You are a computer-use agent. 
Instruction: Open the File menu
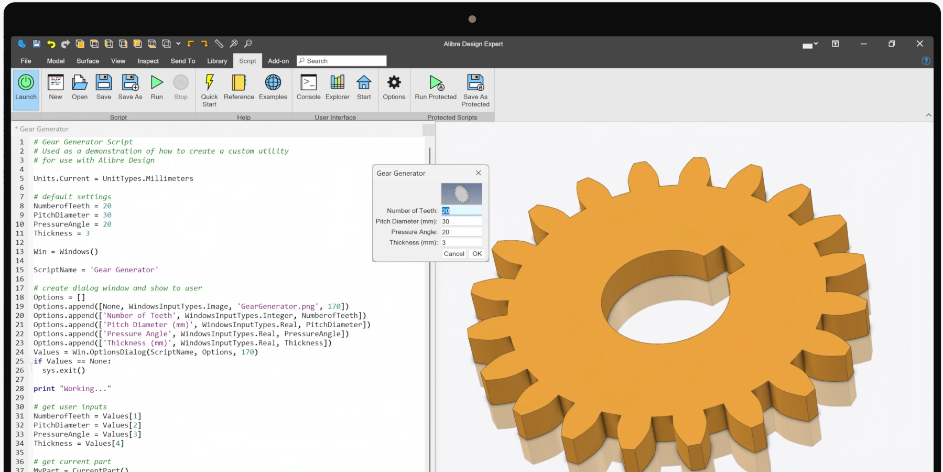(x=26, y=61)
